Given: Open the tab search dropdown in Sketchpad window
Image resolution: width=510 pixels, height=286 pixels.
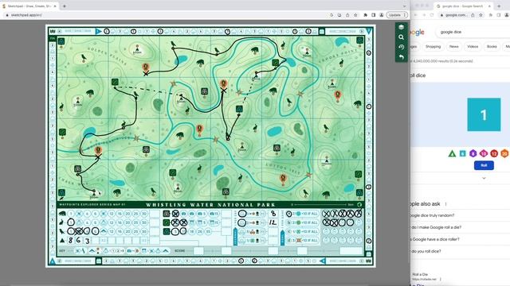Looking at the screenshot, I should (404, 6).
